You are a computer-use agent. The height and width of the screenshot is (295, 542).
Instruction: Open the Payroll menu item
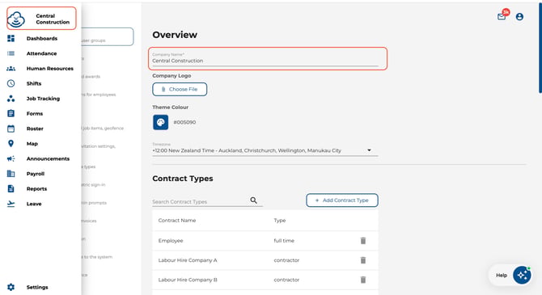pos(36,174)
